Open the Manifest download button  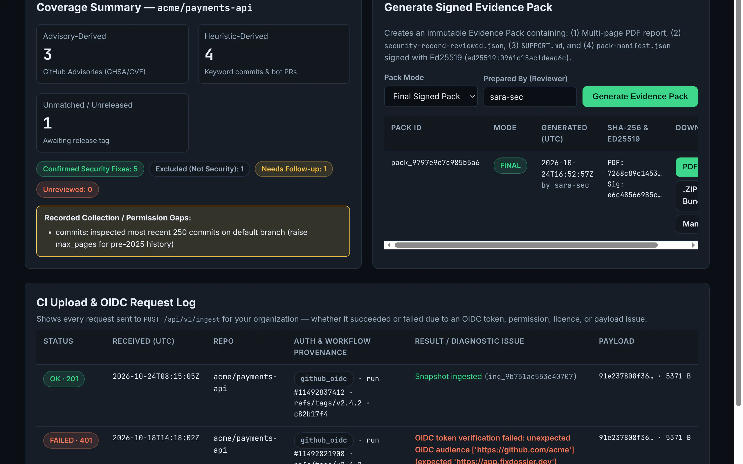687,224
